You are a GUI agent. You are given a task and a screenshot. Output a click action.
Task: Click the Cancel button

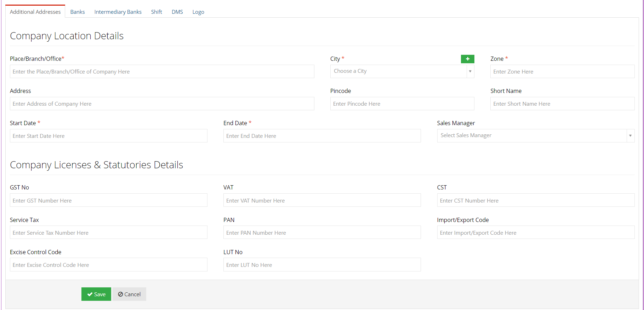pos(129,294)
